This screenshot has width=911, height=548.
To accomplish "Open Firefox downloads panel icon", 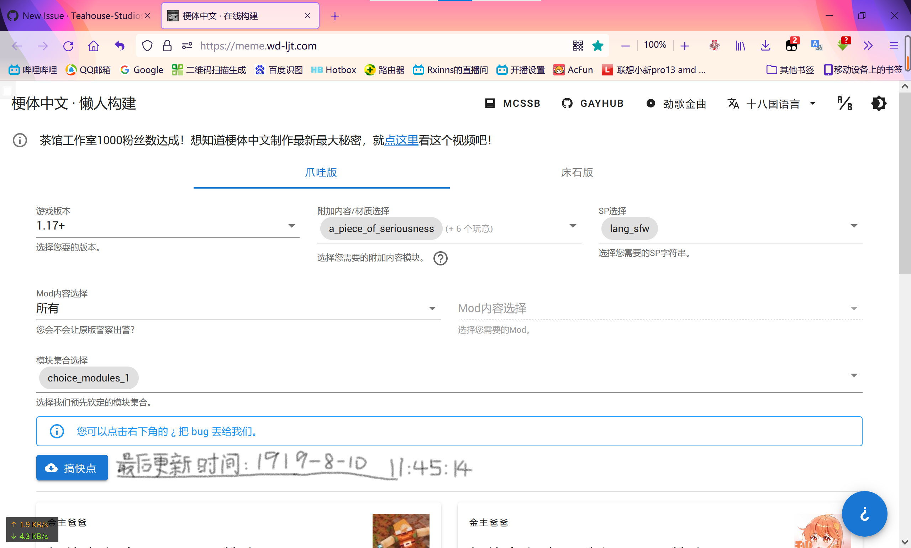I will [765, 46].
